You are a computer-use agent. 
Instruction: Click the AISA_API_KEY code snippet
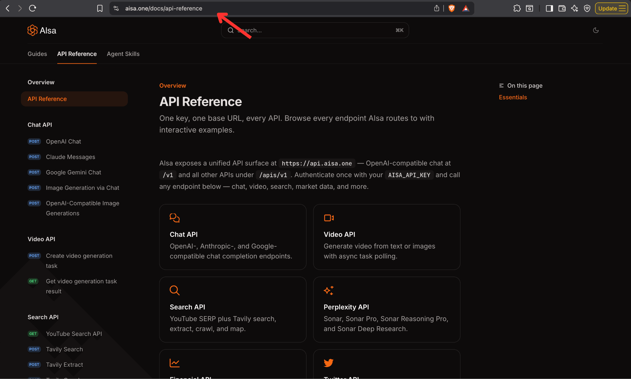pos(409,175)
